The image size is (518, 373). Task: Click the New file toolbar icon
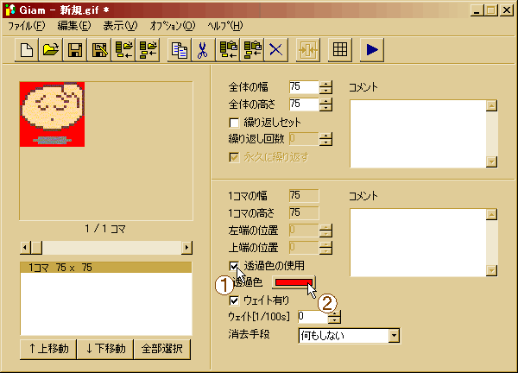tap(27, 49)
